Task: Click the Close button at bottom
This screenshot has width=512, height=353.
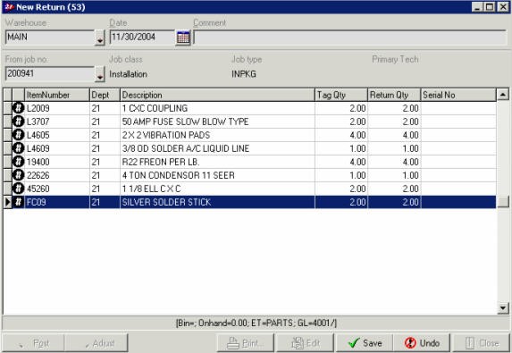Action: click(482, 343)
